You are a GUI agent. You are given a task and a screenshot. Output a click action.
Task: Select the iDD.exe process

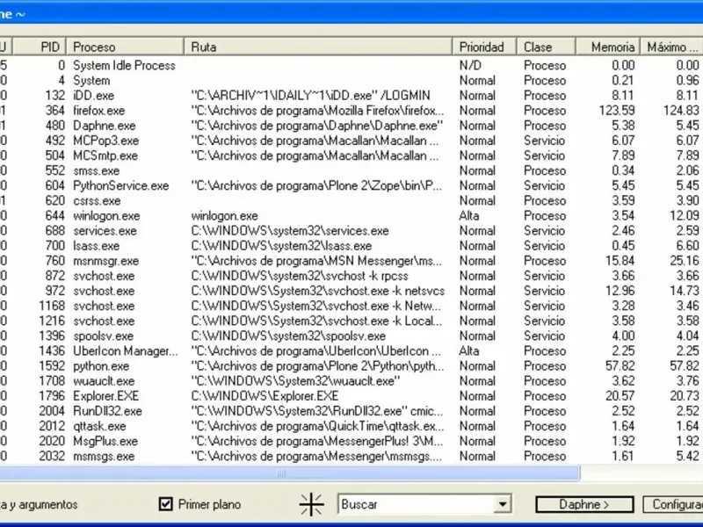click(x=93, y=96)
